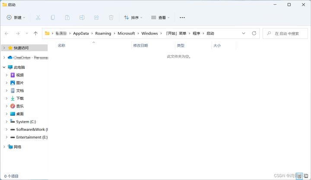Click 程序 breadcrumb segment
The image size is (311, 180).
tap(197, 34)
